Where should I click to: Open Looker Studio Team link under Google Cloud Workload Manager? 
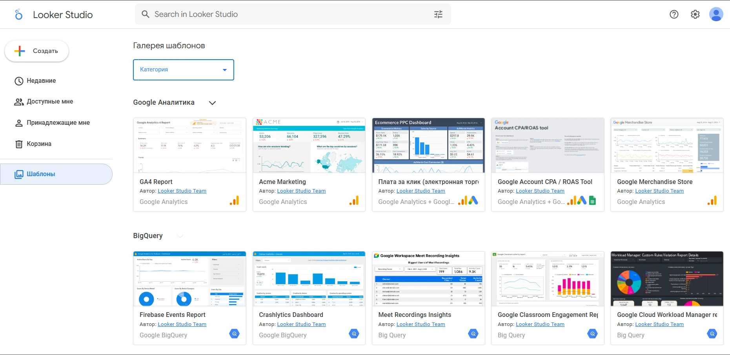[659, 324]
